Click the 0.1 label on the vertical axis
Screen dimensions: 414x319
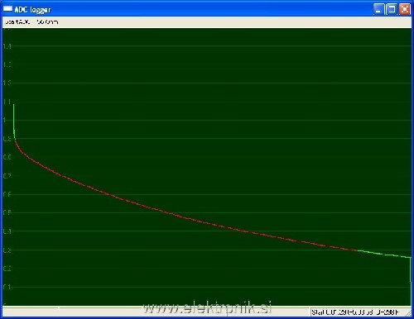point(7,287)
